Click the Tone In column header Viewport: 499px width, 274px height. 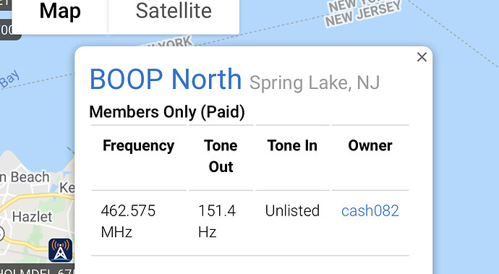292,145
